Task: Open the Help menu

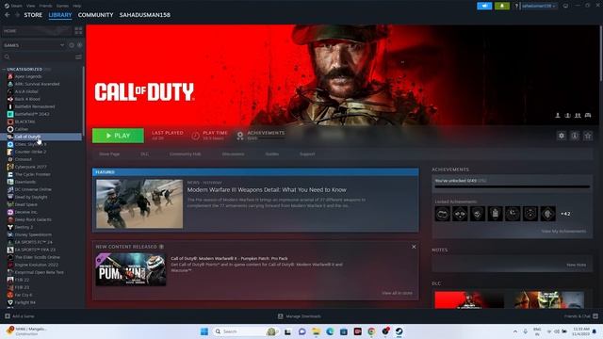Action: [x=77, y=6]
